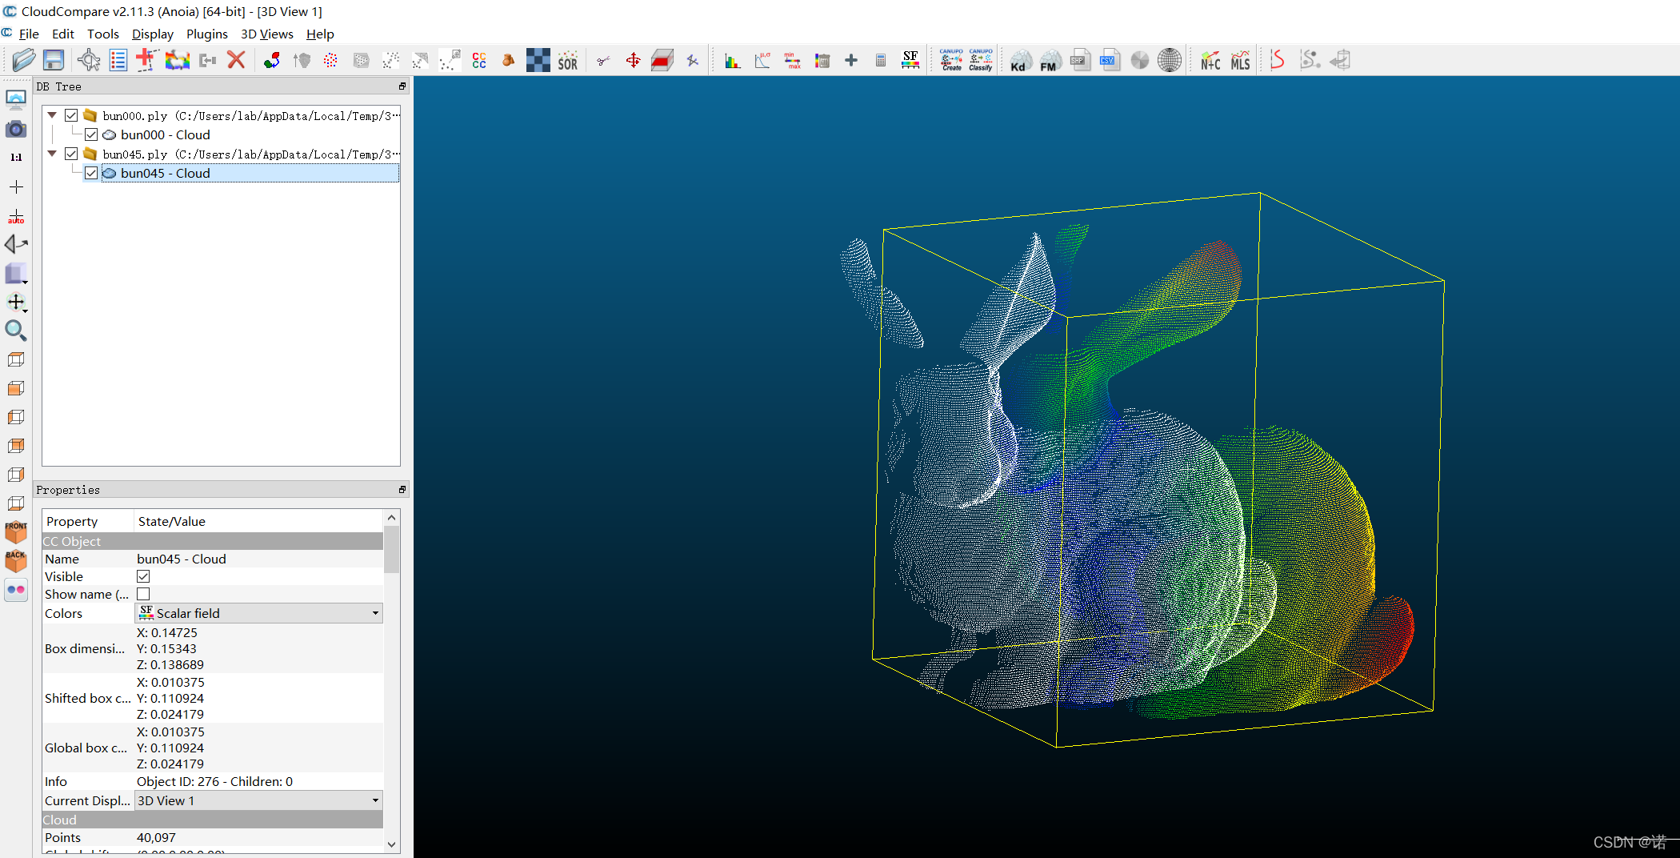1680x858 pixels.
Task: Click the Save floppy disk icon
Action: click(x=54, y=60)
